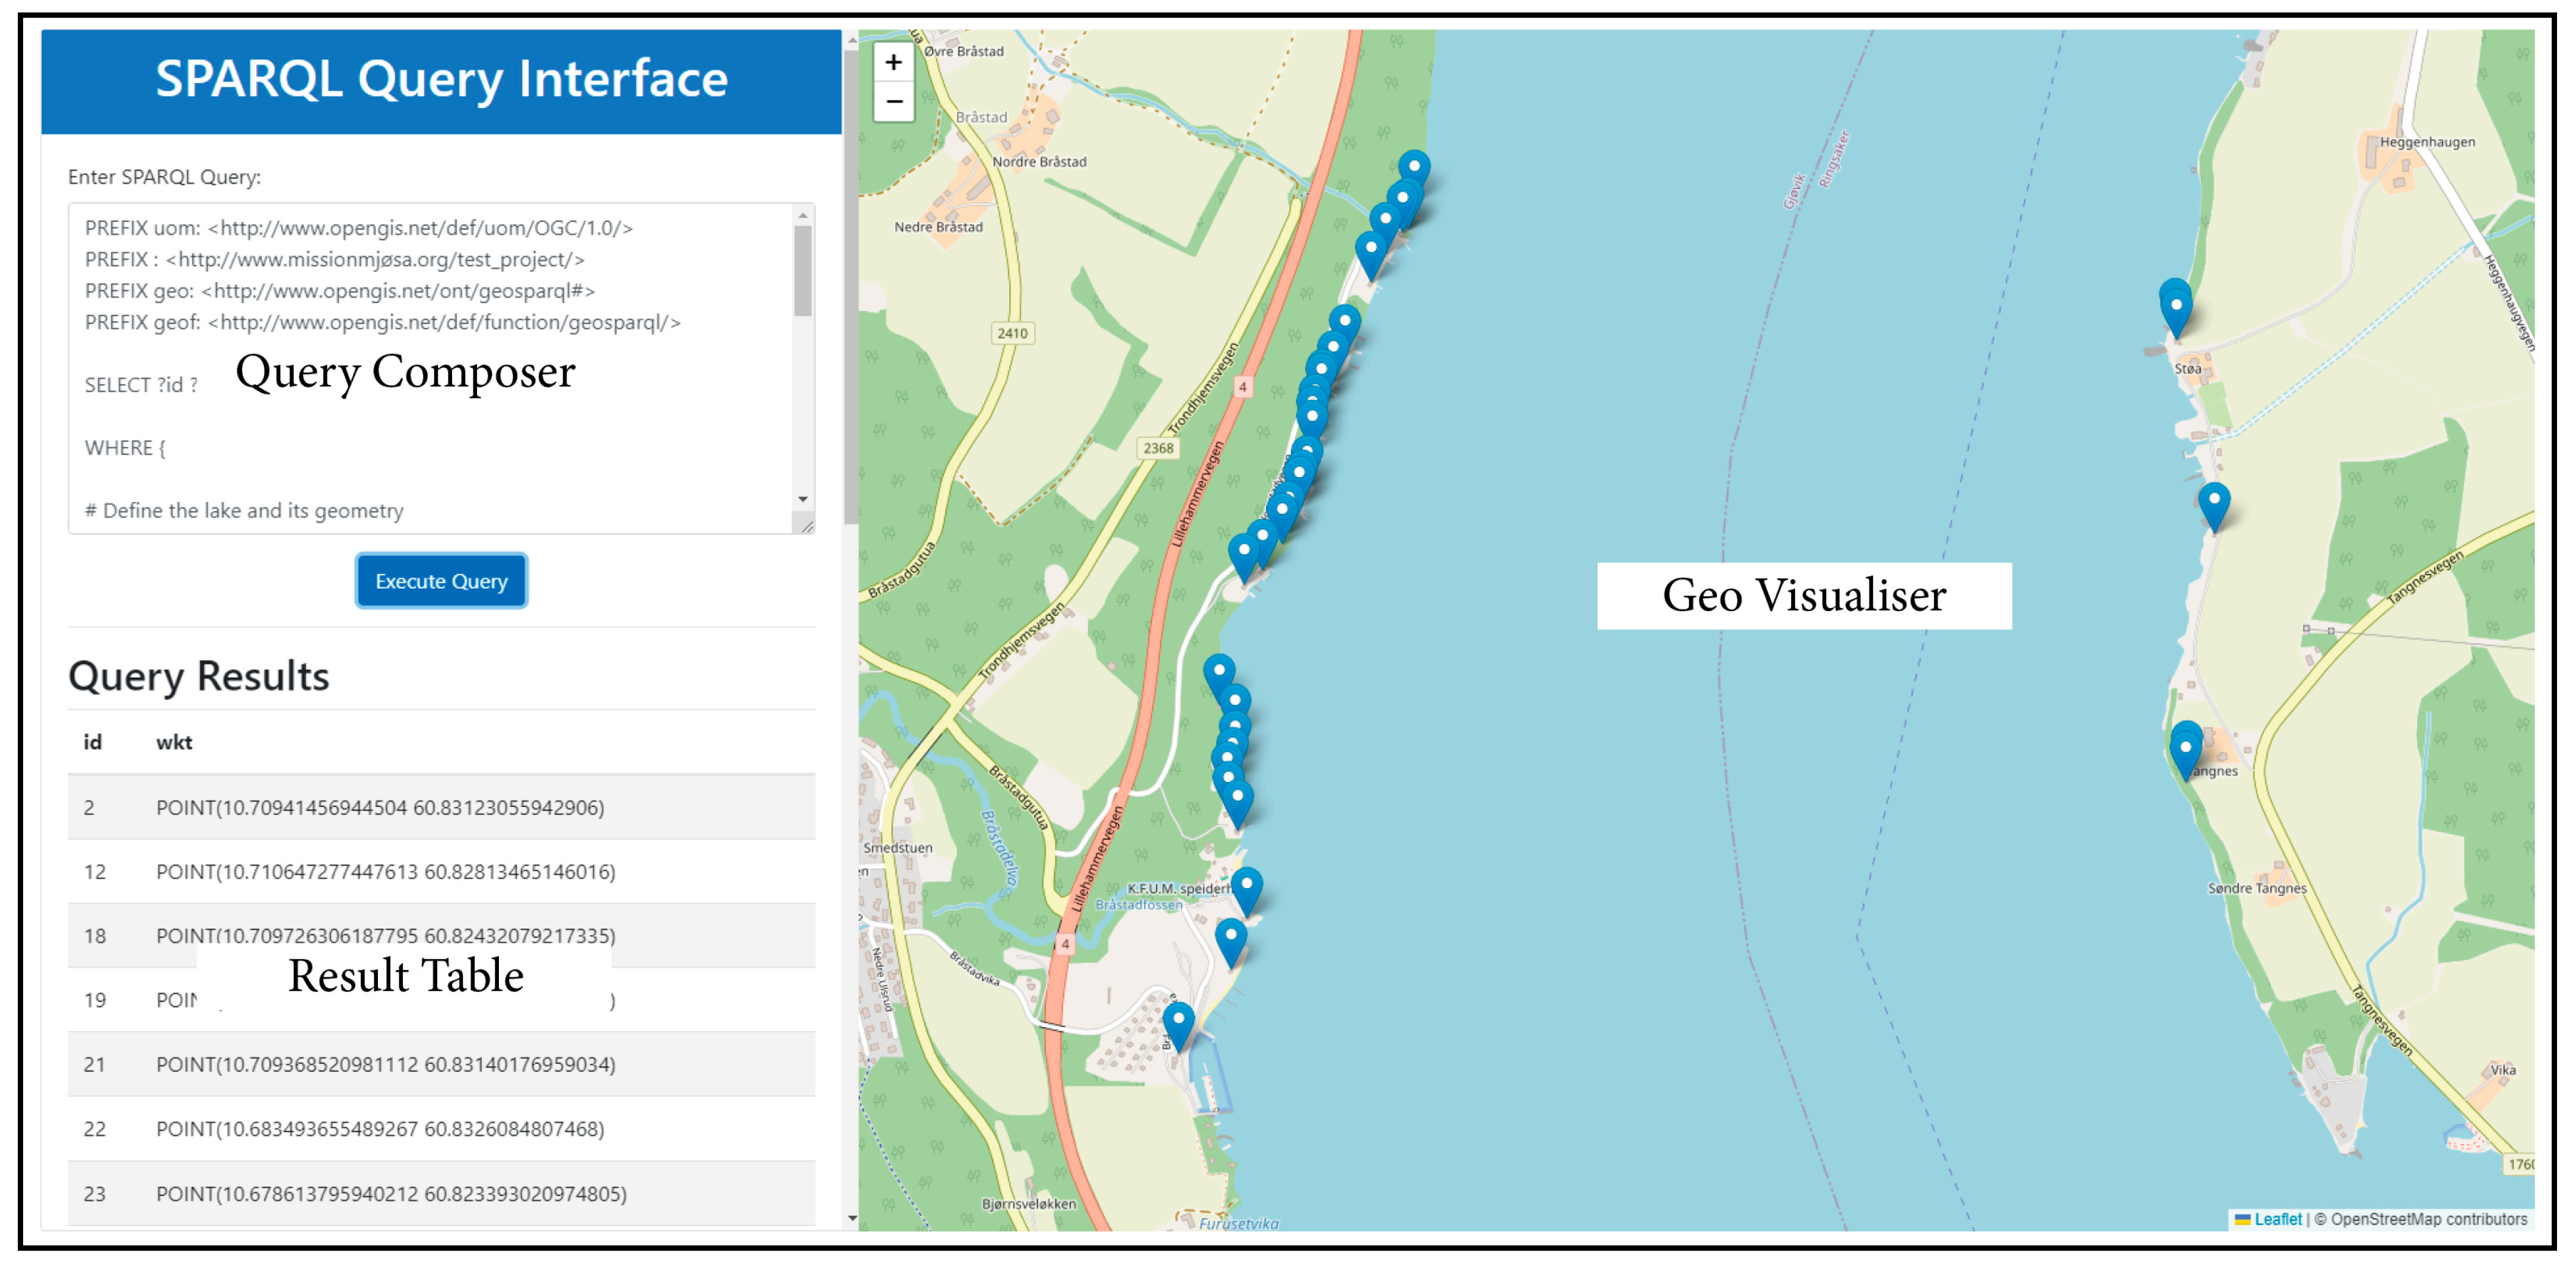The width and height of the screenshot is (2576, 1265).
Task: Click the Execute Query button
Action: point(441,581)
